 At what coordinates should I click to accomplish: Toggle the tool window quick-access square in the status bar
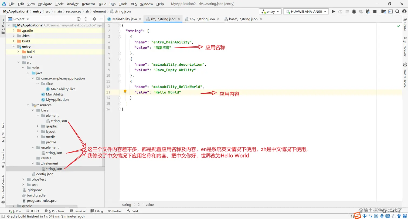3,216
